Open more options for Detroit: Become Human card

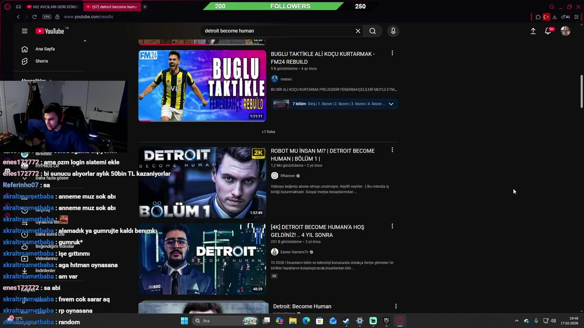396,306
